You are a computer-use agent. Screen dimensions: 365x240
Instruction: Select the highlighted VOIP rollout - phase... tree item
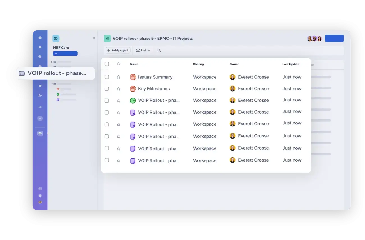[56, 73]
